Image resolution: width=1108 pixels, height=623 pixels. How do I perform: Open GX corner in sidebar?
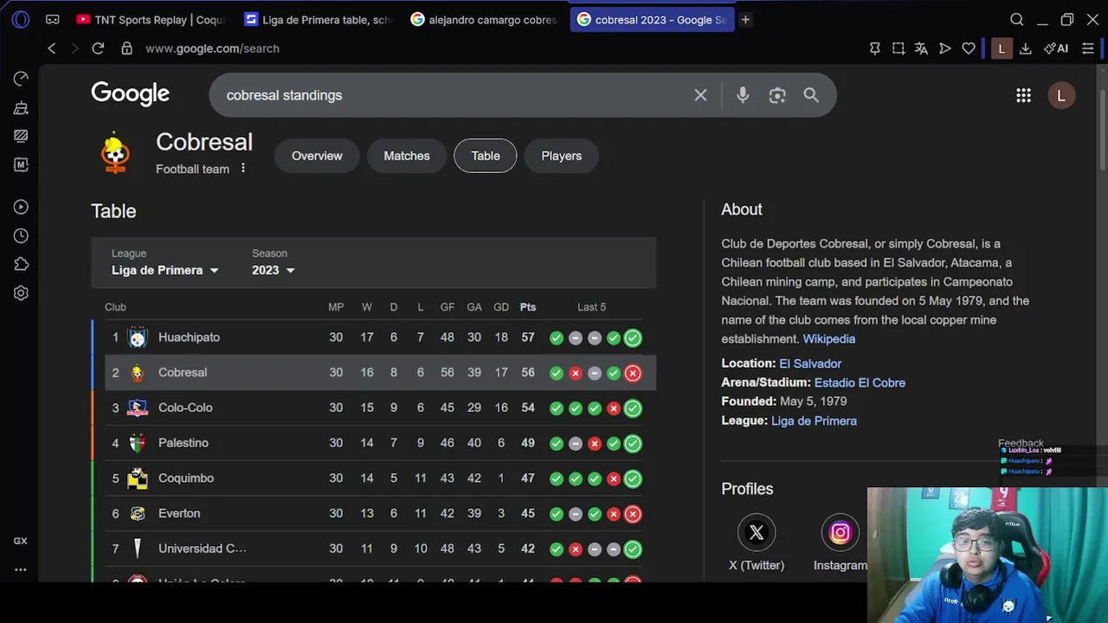click(21, 541)
